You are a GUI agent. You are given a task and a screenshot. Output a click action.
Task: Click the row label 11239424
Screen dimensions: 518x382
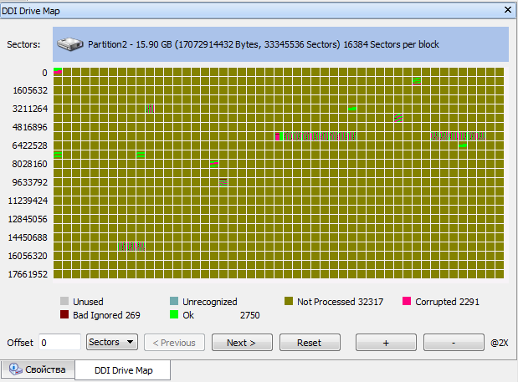(x=28, y=201)
